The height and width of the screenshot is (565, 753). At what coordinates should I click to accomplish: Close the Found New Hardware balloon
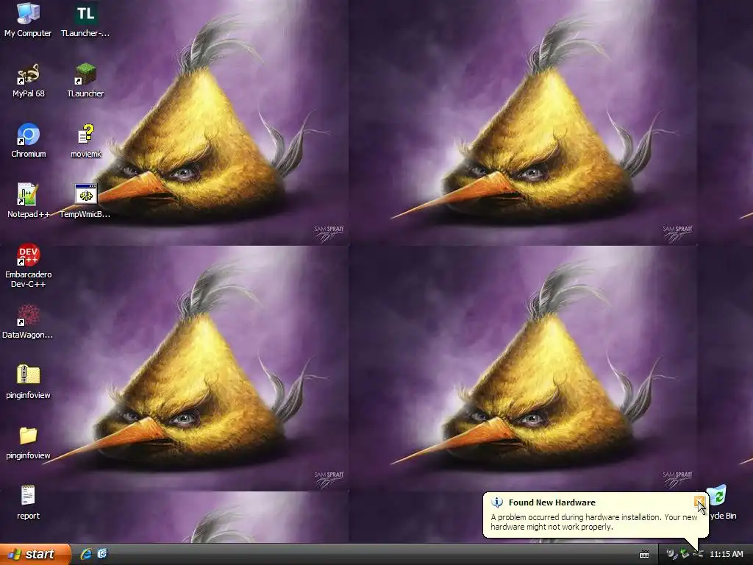(x=699, y=502)
